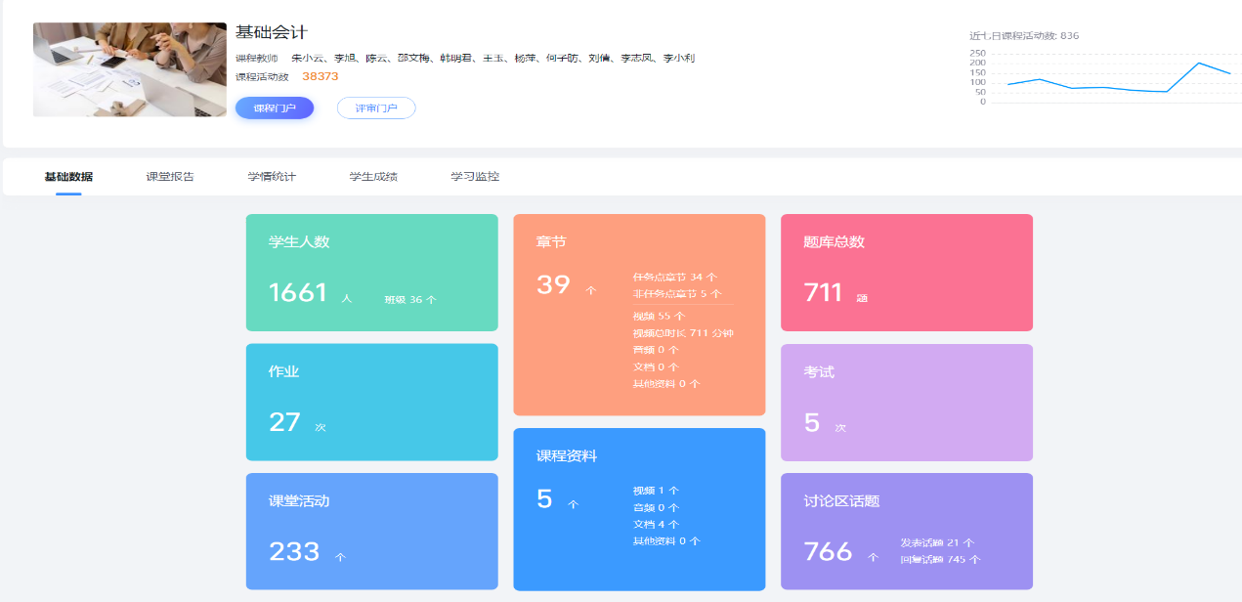Select the 课堂活动 card showing 233
This screenshot has height=602, width=1242.
tap(371, 531)
